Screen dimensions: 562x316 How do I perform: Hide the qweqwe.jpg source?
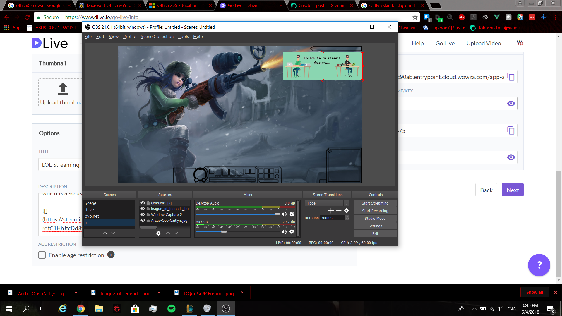tap(143, 203)
